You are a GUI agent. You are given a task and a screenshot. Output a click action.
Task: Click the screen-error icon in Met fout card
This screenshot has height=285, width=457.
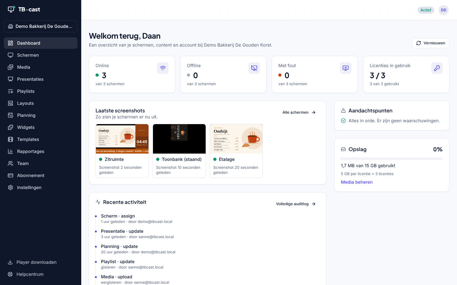click(346, 68)
